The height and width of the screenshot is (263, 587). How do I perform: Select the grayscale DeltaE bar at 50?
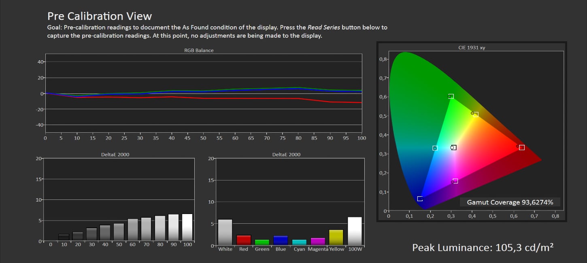click(x=119, y=232)
